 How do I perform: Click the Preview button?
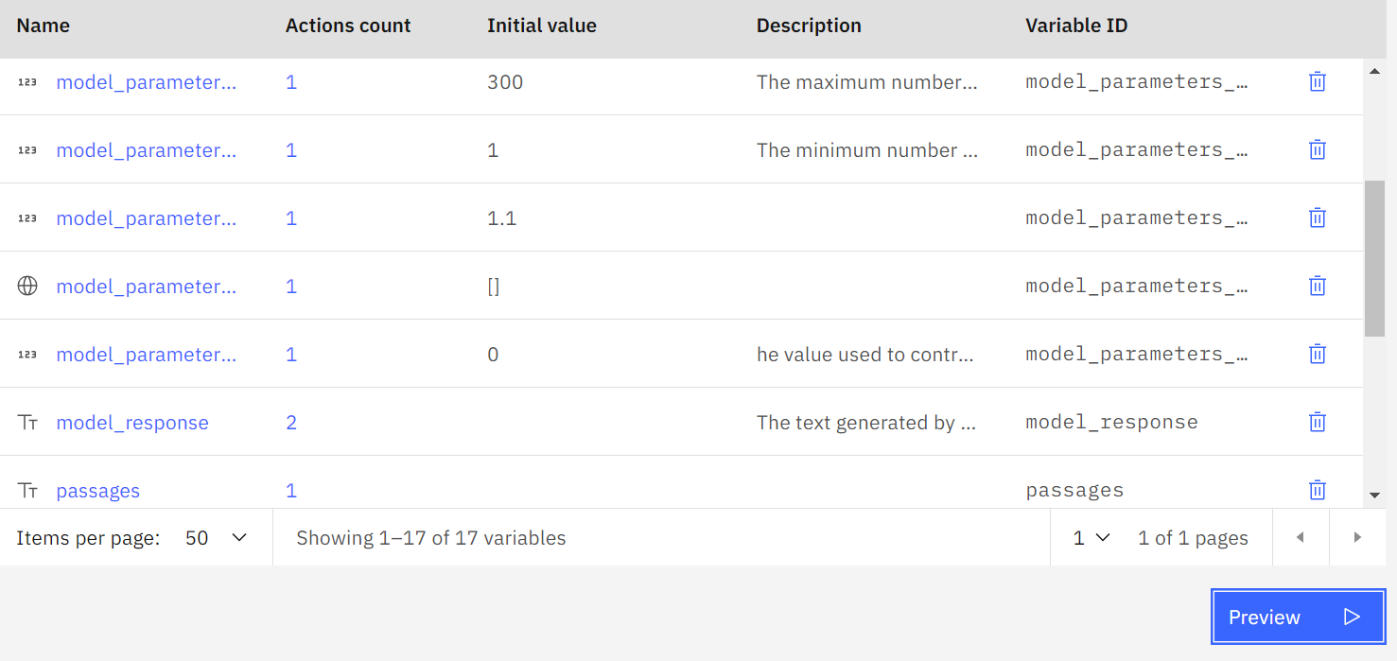[1298, 618]
